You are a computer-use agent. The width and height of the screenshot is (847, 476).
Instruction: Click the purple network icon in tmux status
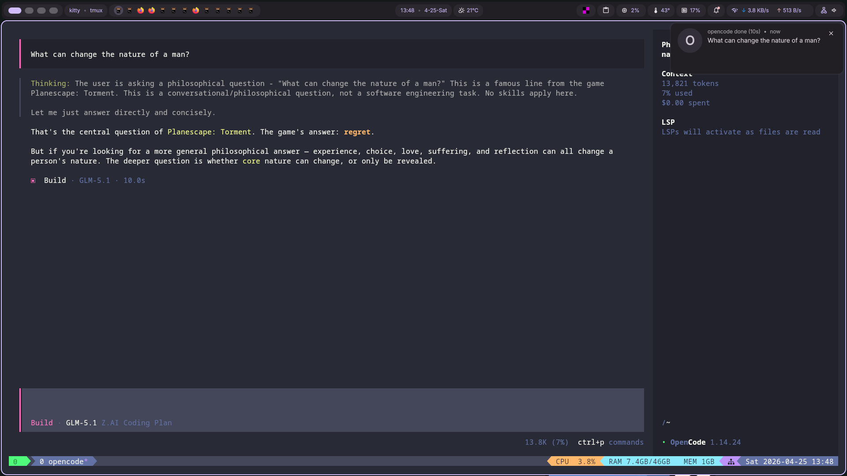[731, 461]
